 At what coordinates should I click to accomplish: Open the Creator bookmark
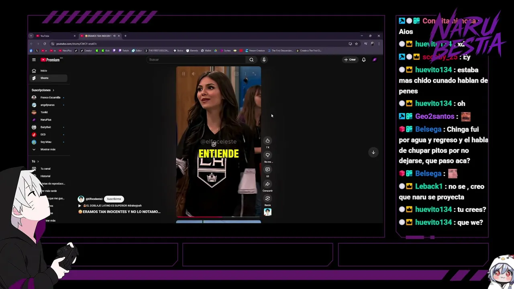tap(86, 51)
